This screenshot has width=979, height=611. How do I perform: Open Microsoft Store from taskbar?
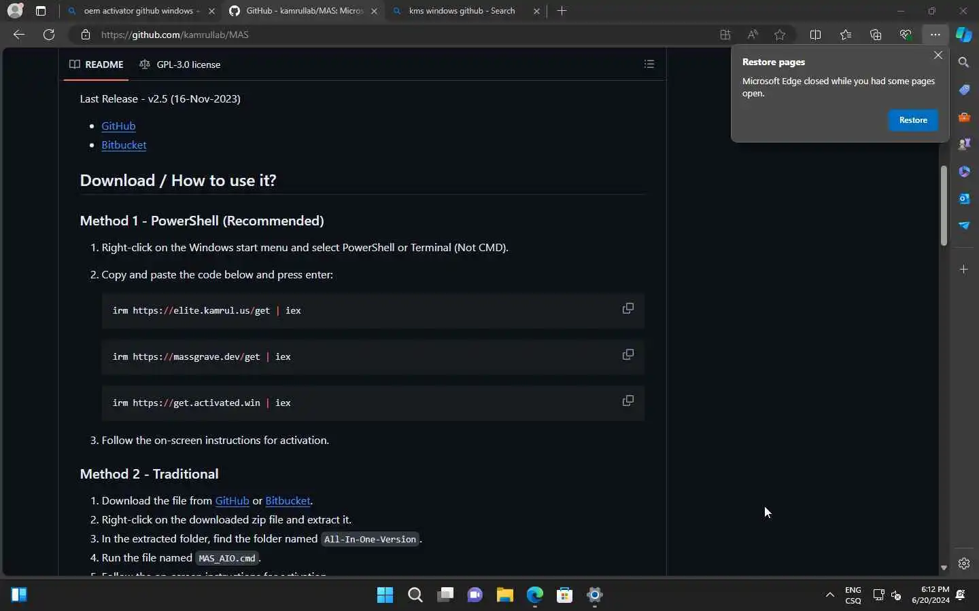(x=565, y=595)
